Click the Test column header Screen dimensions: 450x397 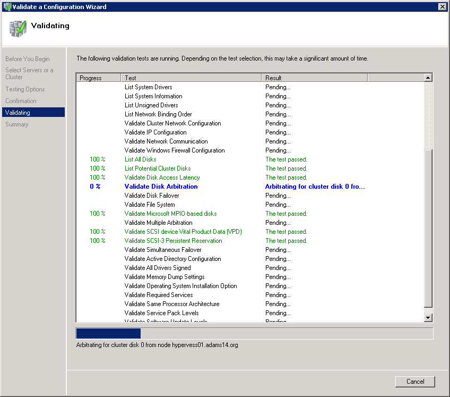click(x=191, y=78)
